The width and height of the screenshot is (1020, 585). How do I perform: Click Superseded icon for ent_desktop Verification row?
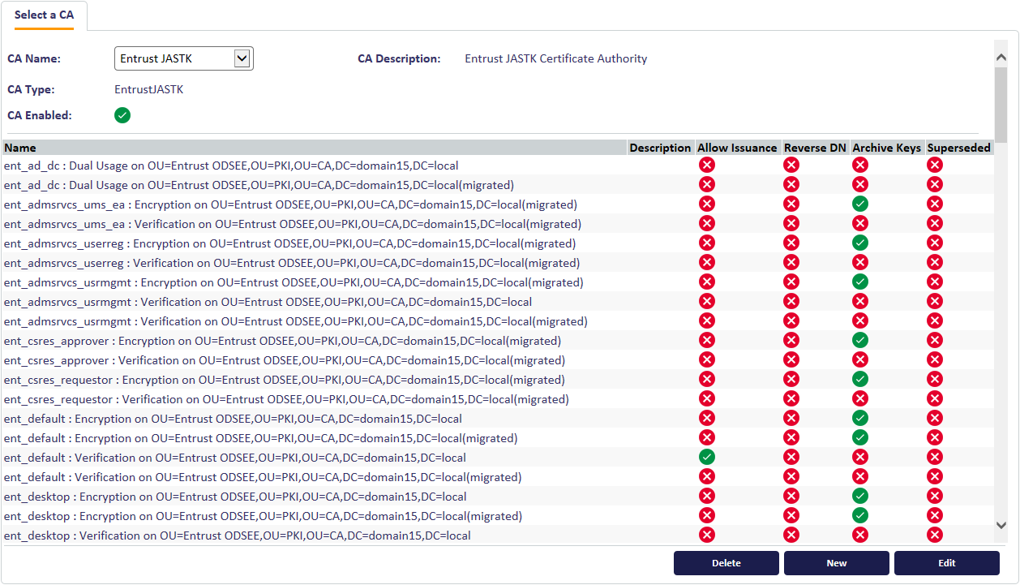(935, 535)
